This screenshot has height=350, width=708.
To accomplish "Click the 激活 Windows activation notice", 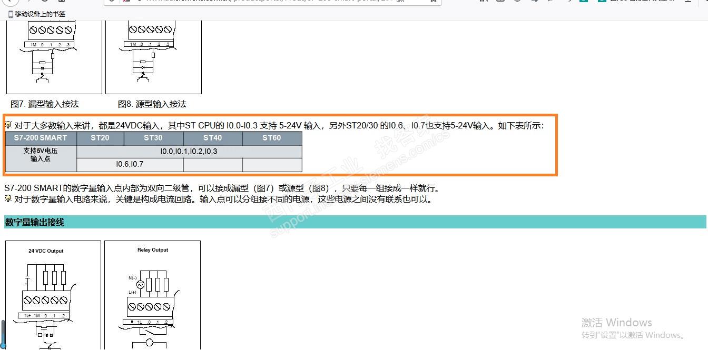I will point(616,323).
